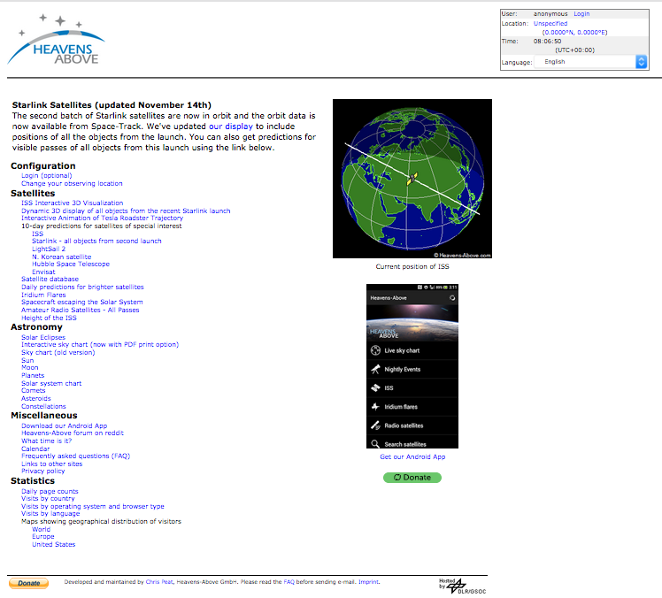Click the yellow Donate button in footer
The width and height of the screenshot is (662, 598).
(x=28, y=583)
